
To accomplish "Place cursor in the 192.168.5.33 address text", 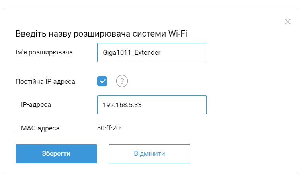I will click(122, 105).
